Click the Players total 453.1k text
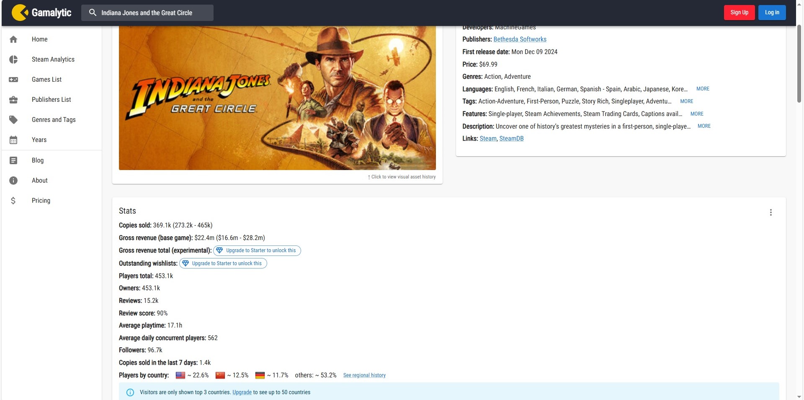The image size is (804, 400). pyautogui.click(x=146, y=276)
